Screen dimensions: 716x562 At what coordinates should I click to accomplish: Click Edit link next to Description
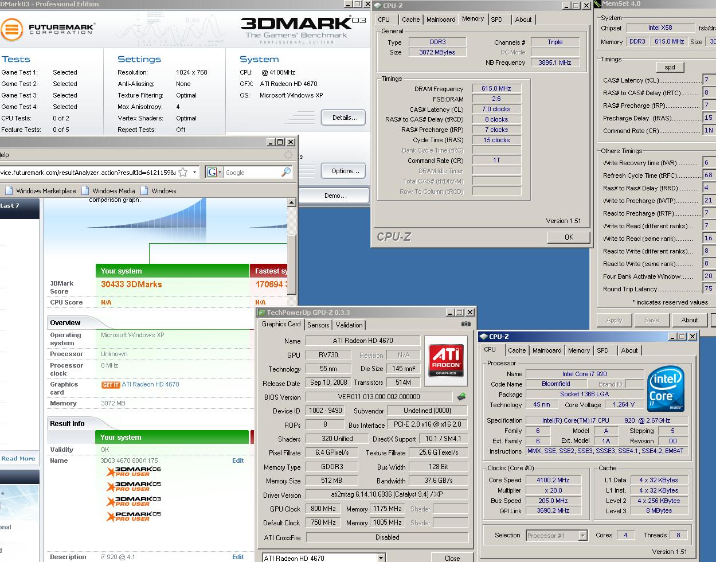(238, 557)
